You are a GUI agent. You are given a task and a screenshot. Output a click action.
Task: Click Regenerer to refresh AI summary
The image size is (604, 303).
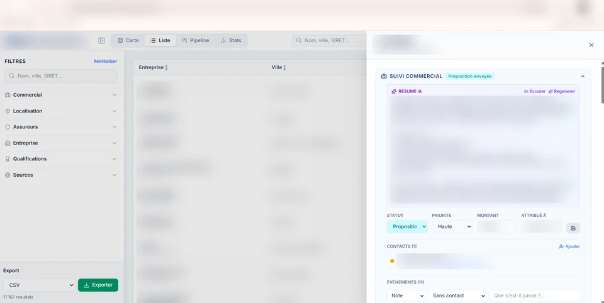(x=562, y=91)
